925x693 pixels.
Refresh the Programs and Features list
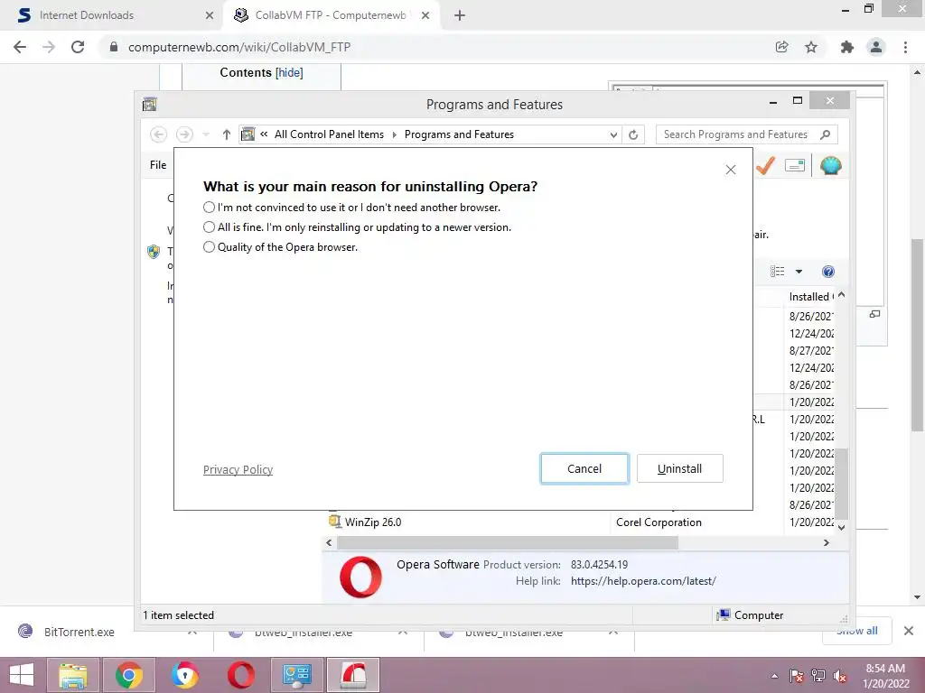[633, 134]
